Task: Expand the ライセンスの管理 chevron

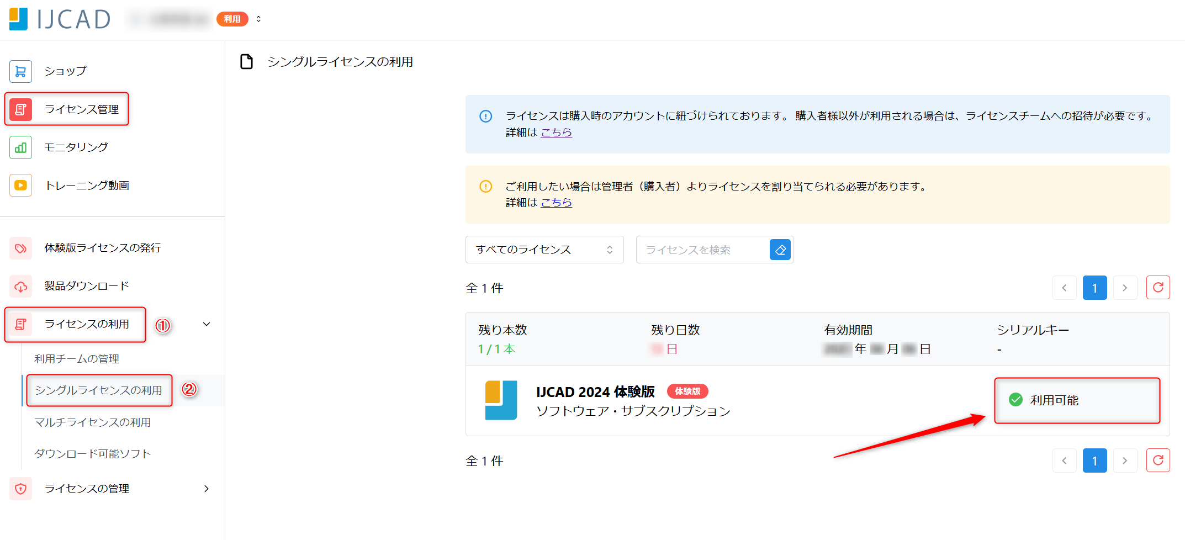Action: tap(207, 489)
